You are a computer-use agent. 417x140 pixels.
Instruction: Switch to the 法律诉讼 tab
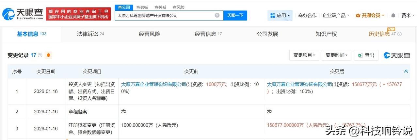90,34
